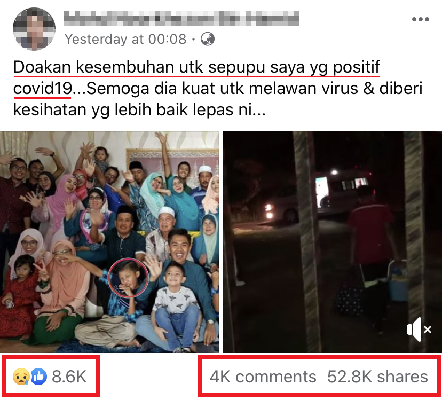The image size is (442, 400).
Task: Click the underlined word "covid19" in caption
Action: click(x=43, y=88)
